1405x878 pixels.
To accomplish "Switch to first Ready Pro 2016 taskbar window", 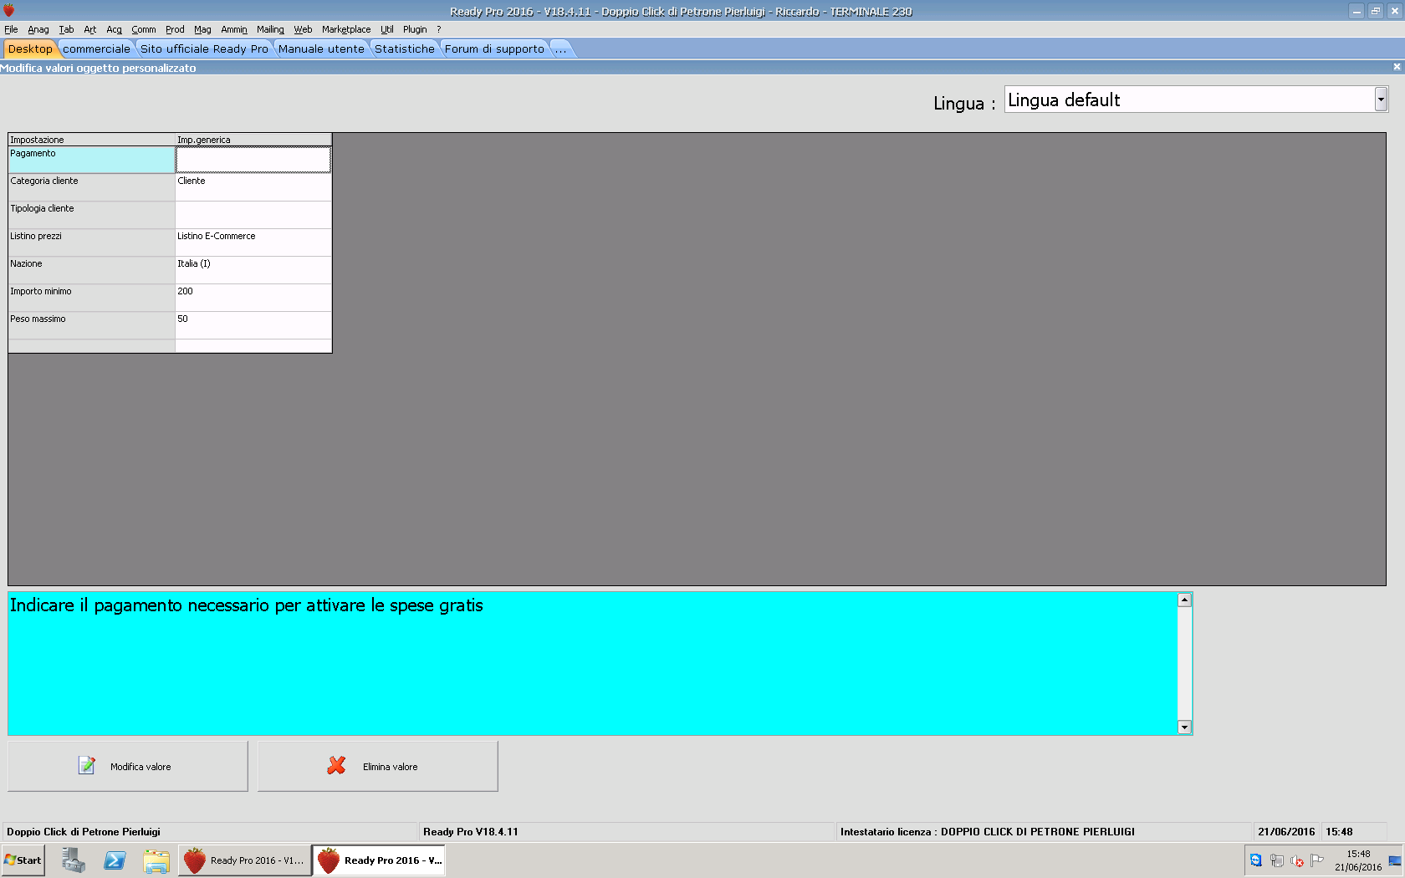I will [244, 860].
